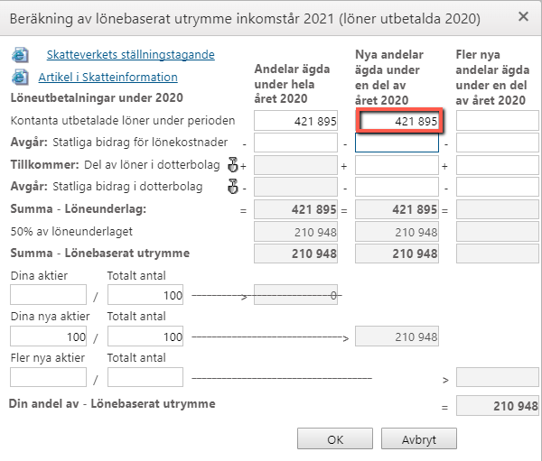Focus Statliga bidrag för lönekostnader field, Nya andelar column

point(397,143)
